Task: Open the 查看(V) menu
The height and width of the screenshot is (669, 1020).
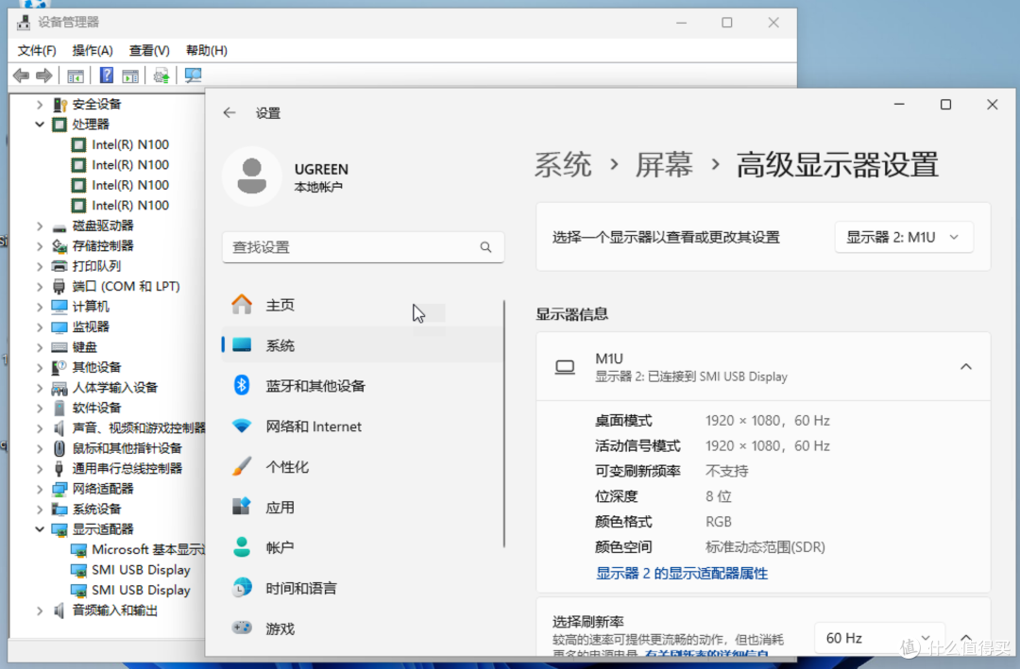Action: [x=149, y=51]
